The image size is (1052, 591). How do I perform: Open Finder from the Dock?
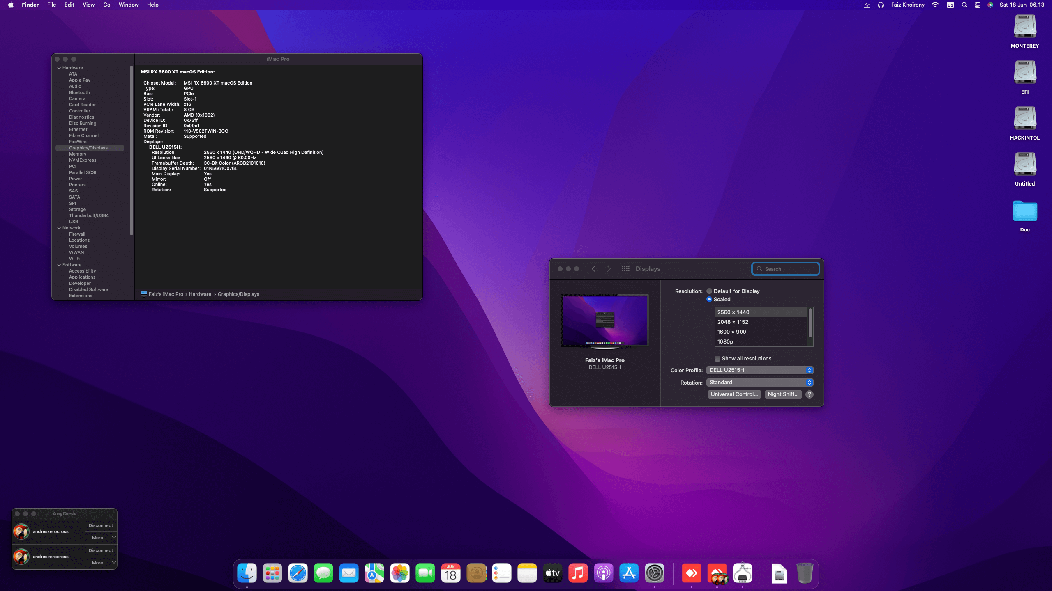(247, 573)
